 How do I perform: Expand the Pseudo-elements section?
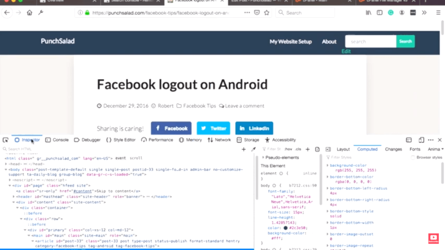click(x=263, y=157)
